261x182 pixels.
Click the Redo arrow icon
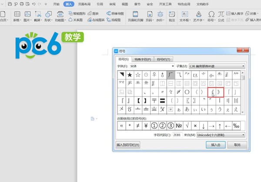click(x=40, y=4)
